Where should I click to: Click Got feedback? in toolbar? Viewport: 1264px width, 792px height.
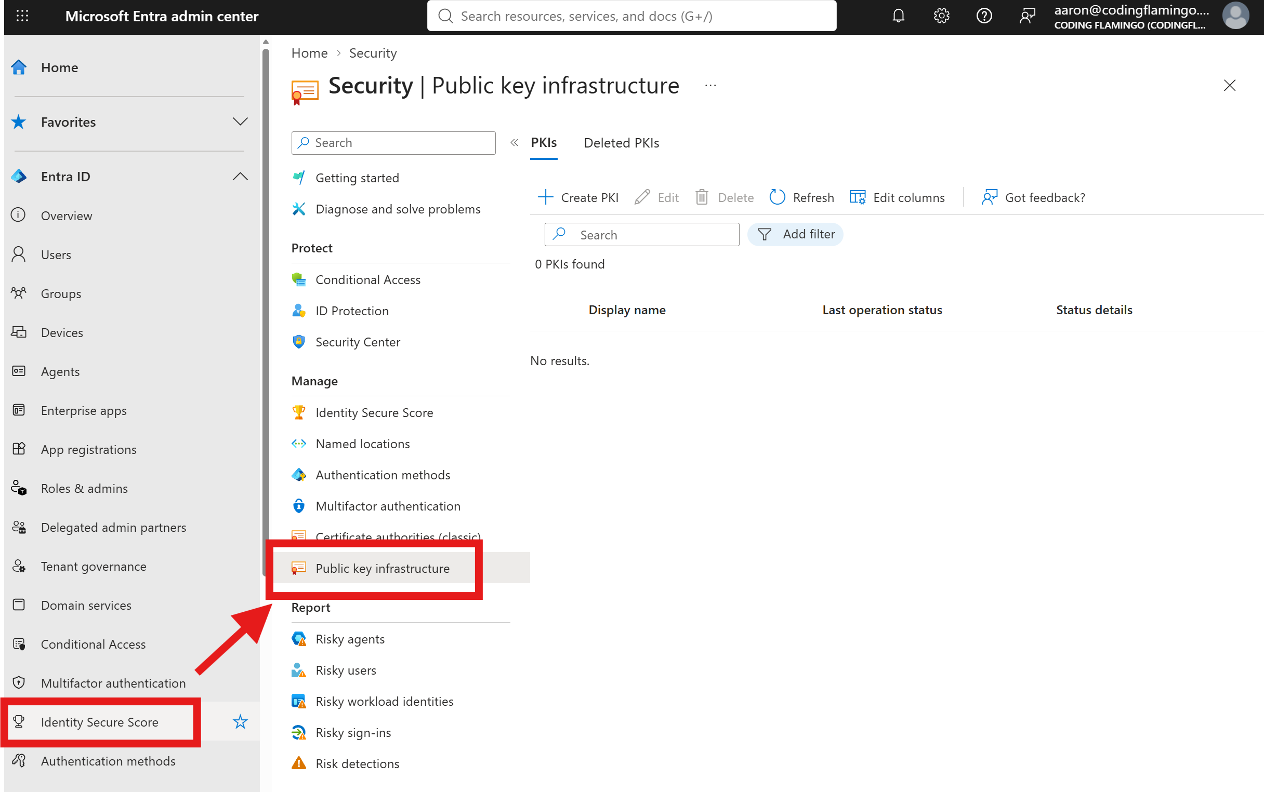tap(1033, 197)
